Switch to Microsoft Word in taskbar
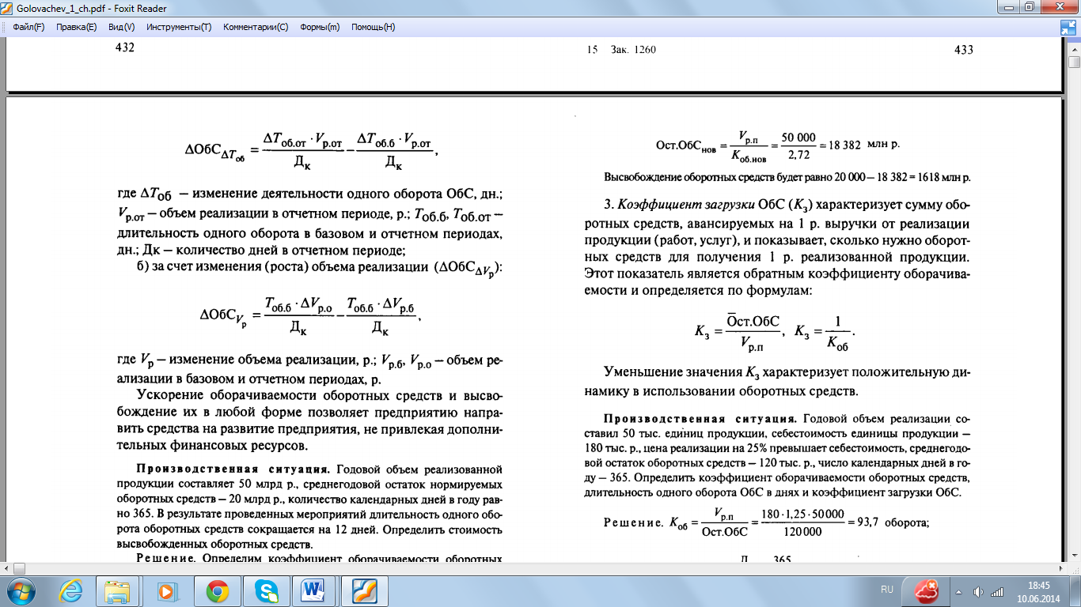Viewport: 1081px width, 607px height. tap(315, 590)
